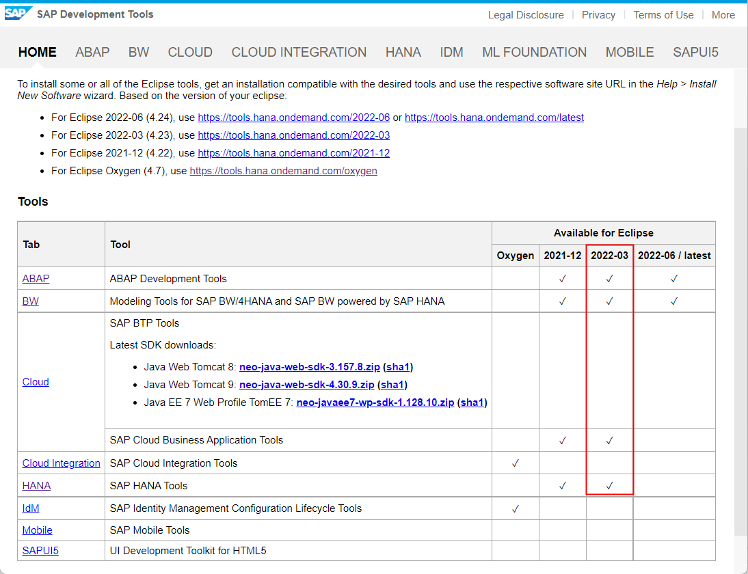
Task: Open tools.hana.ondemand.com/2022-06 link
Action: point(294,118)
